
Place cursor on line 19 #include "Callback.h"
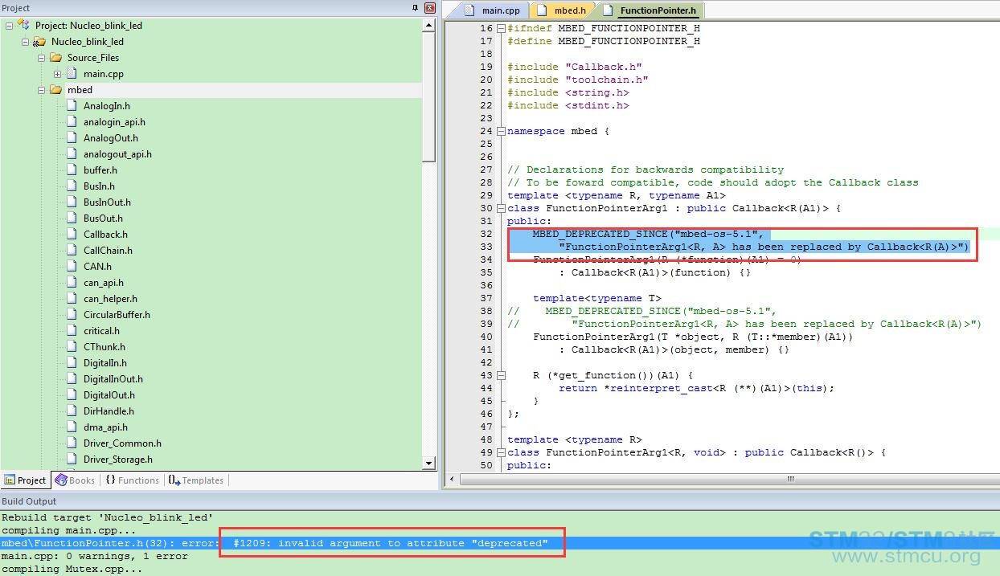(575, 67)
